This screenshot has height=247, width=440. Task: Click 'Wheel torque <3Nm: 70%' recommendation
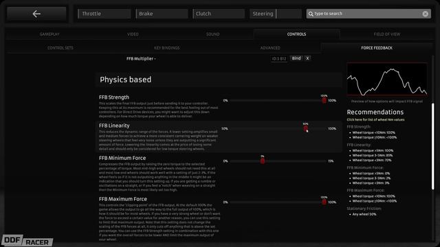pyautogui.click(x=372, y=160)
